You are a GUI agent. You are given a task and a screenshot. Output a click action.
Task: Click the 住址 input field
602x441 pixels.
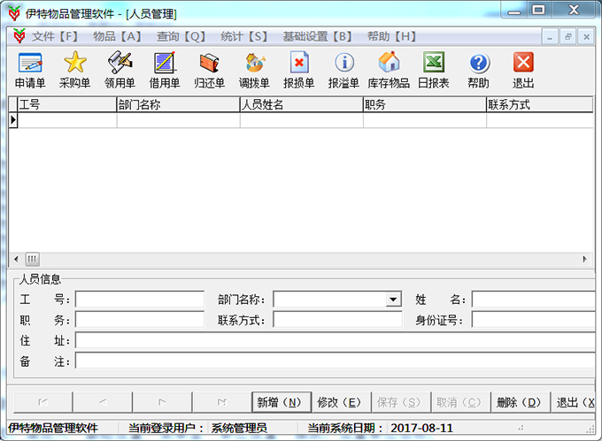(336, 340)
